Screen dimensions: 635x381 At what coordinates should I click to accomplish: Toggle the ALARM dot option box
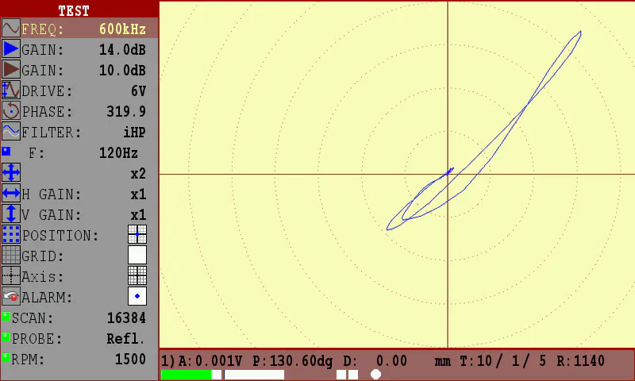click(x=137, y=297)
